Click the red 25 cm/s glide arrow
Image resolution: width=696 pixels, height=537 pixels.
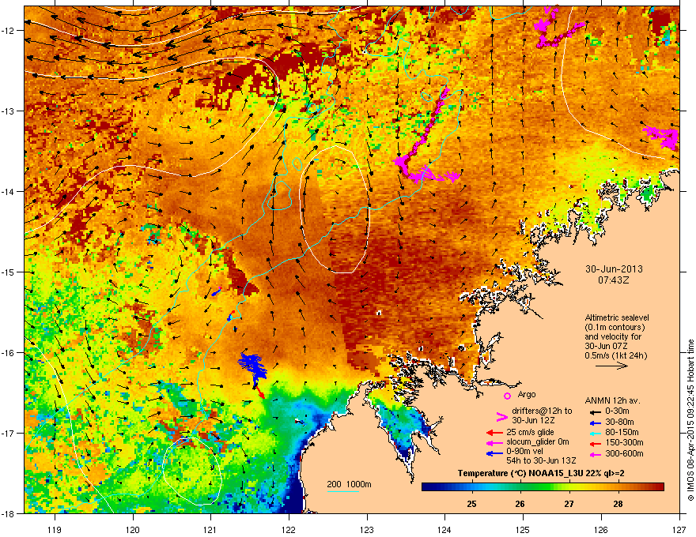[x=494, y=433]
